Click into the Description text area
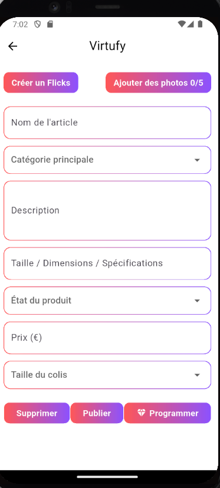This screenshot has height=488, width=220. point(107,210)
